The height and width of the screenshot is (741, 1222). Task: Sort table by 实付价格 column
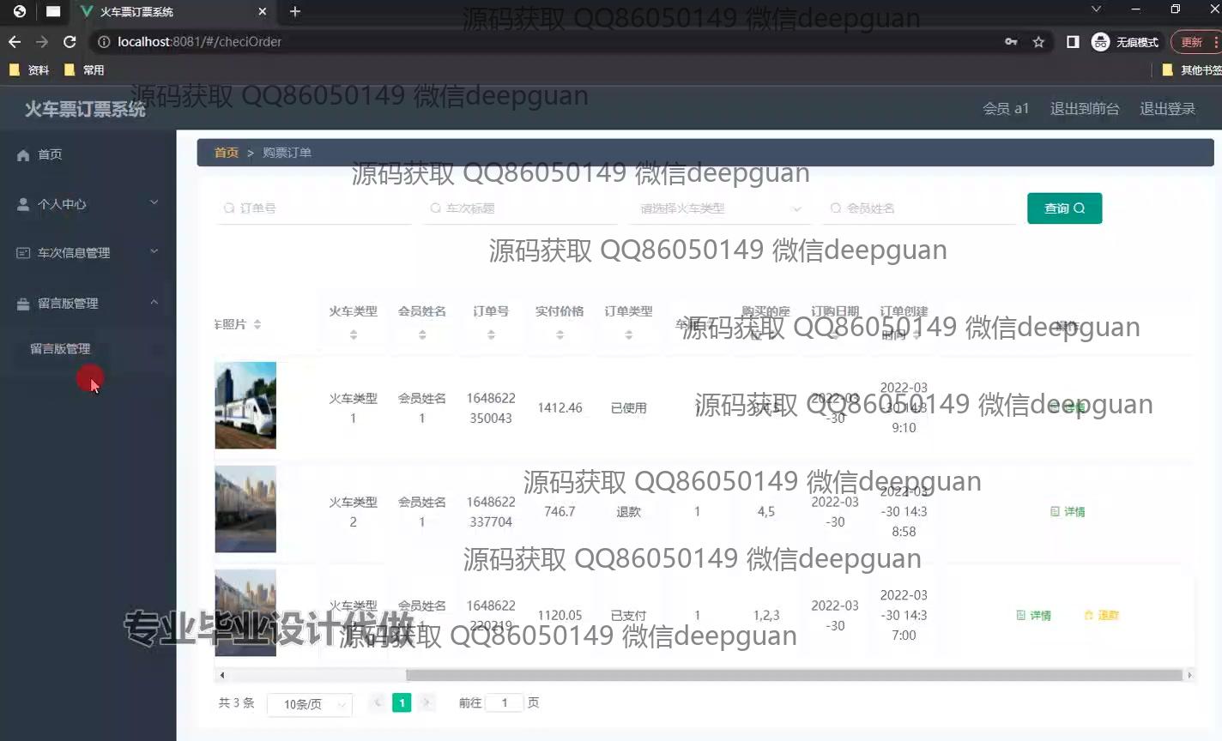click(560, 334)
